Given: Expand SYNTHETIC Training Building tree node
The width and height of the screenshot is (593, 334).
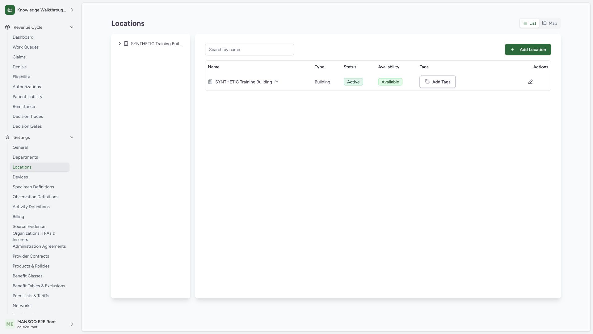Looking at the screenshot, I should (120, 44).
